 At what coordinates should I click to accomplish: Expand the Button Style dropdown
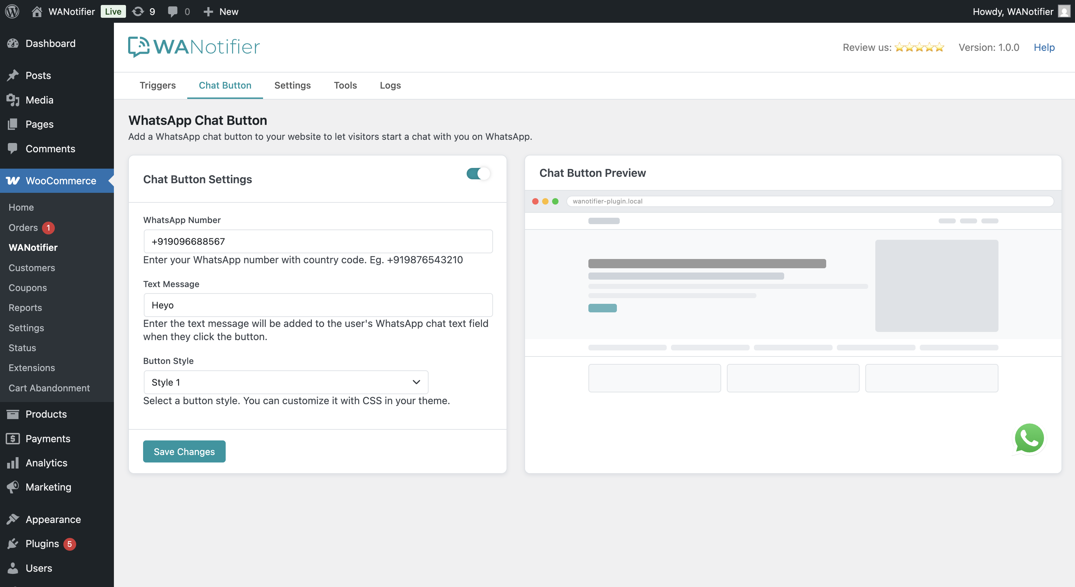pos(286,382)
